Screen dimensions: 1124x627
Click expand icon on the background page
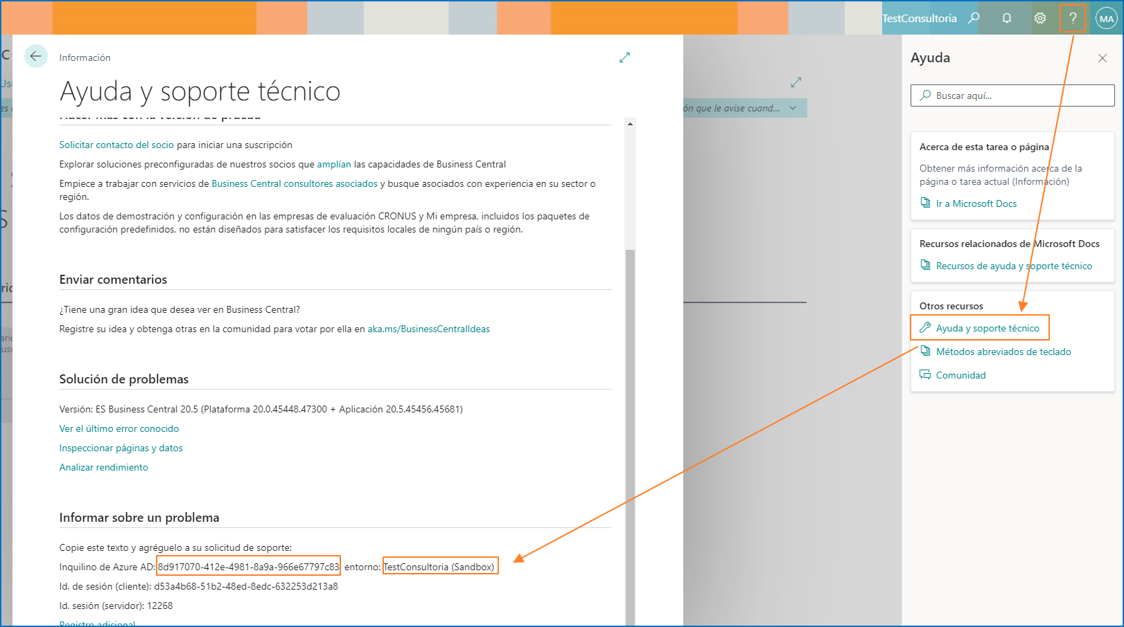[796, 82]
